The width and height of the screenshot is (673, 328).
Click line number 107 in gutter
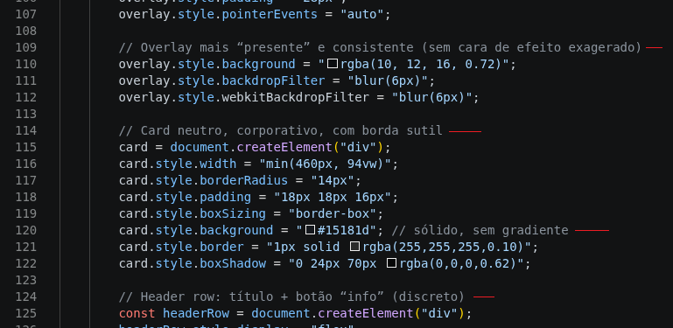coord(25,14)
